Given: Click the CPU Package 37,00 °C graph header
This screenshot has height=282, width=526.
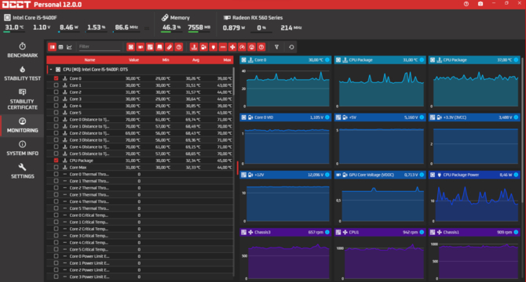Looking at the screenshot, I should point(474,60).
